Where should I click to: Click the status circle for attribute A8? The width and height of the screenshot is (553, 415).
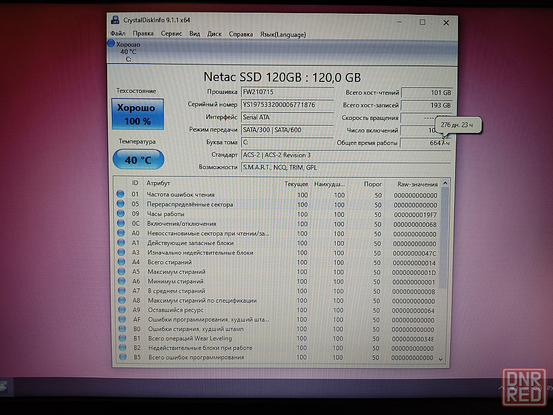(122, 300)
